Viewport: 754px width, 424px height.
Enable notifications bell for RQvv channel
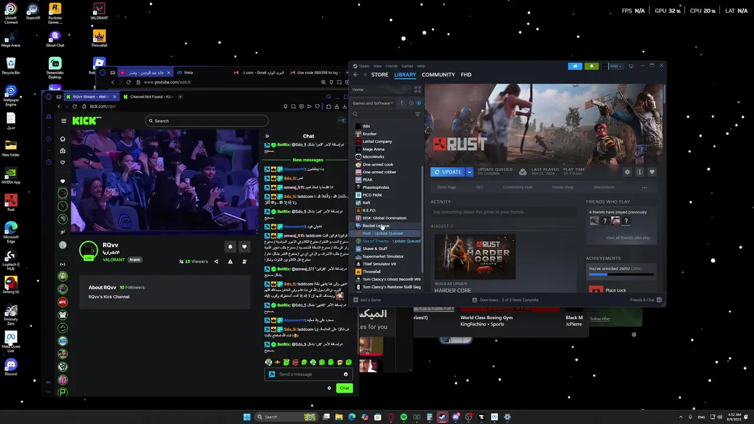[x=230, y=247]
